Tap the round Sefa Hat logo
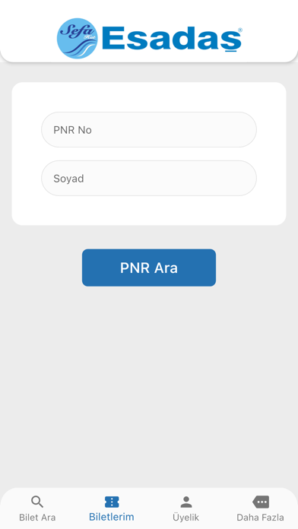Screen dimensions: 298x529 tap(78, 39)
